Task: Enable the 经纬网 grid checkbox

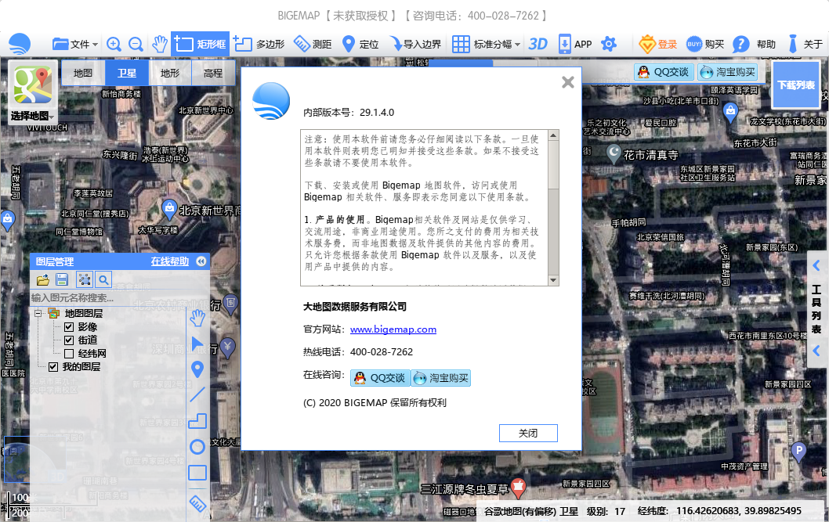Action: [x=69, y=354]
